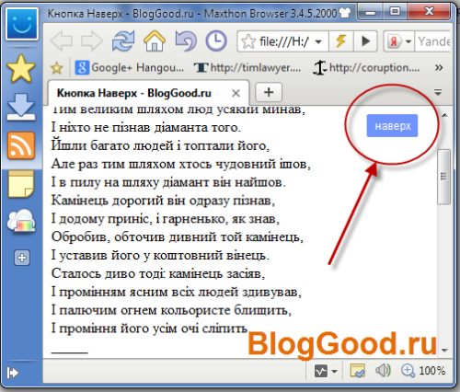Click the Go play arrow button
Image resolution: width=460 pixels, height=392 pixels.
tap(365, 41)
